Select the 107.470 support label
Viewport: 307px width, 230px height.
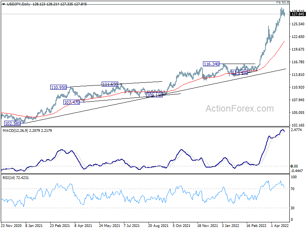(x=71, y=102)
